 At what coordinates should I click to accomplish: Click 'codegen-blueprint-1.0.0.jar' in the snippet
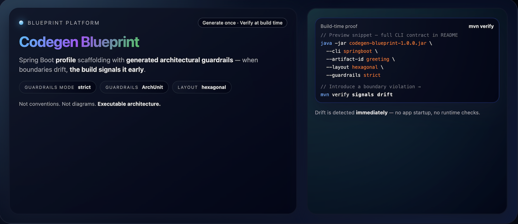pyautogui.click(x=388, y=43)
